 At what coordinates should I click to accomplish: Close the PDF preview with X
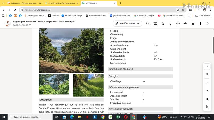coord(208,24)
